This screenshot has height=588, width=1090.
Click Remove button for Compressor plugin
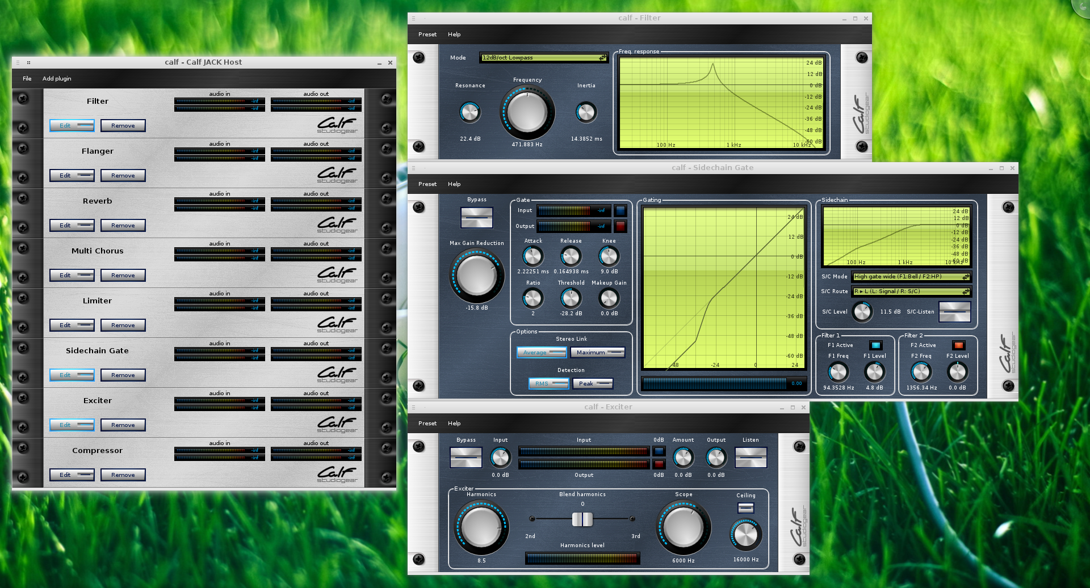[123, 475]
